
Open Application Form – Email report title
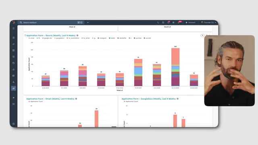[50, 99]
